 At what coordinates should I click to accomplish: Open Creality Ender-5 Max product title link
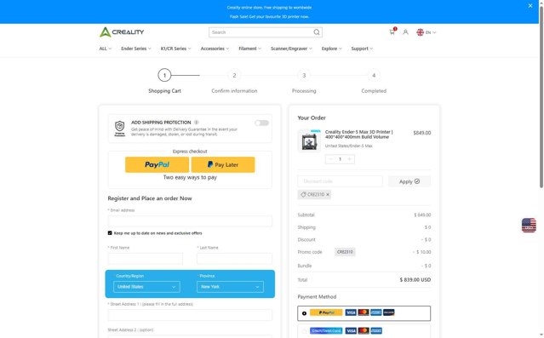click(x=358, y=135)
